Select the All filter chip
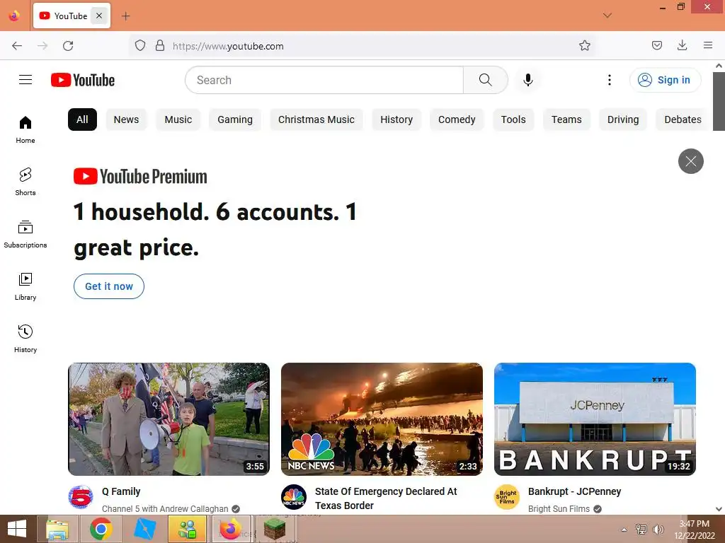This screenshot has height=543, width=725. click(x=82, y=119)
